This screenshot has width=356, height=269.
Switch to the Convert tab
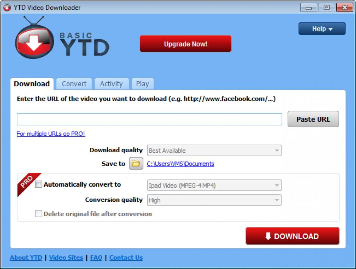(x=74, y=84)
